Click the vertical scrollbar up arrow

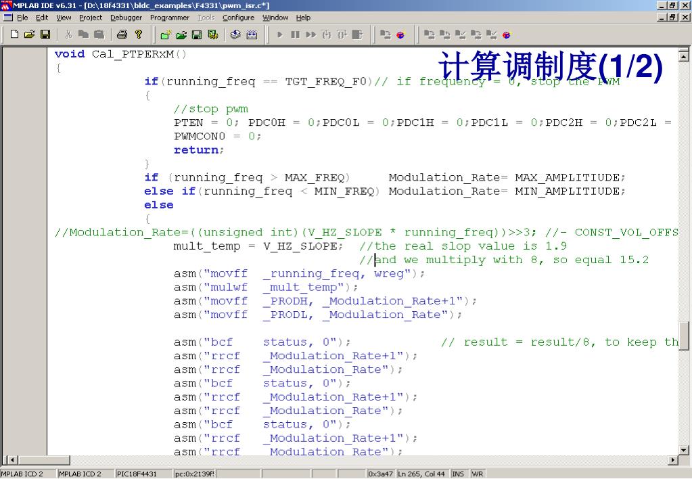(x=684, y=55)
